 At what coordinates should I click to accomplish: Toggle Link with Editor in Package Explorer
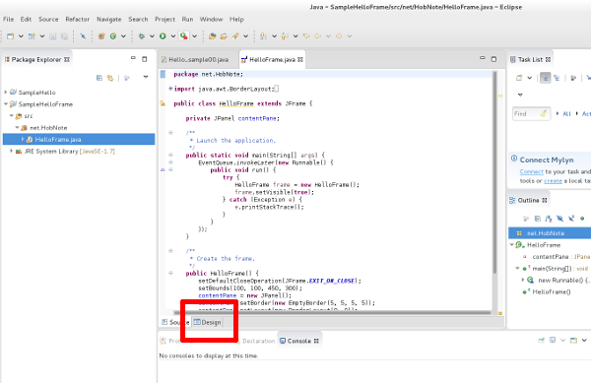[110, 78]
